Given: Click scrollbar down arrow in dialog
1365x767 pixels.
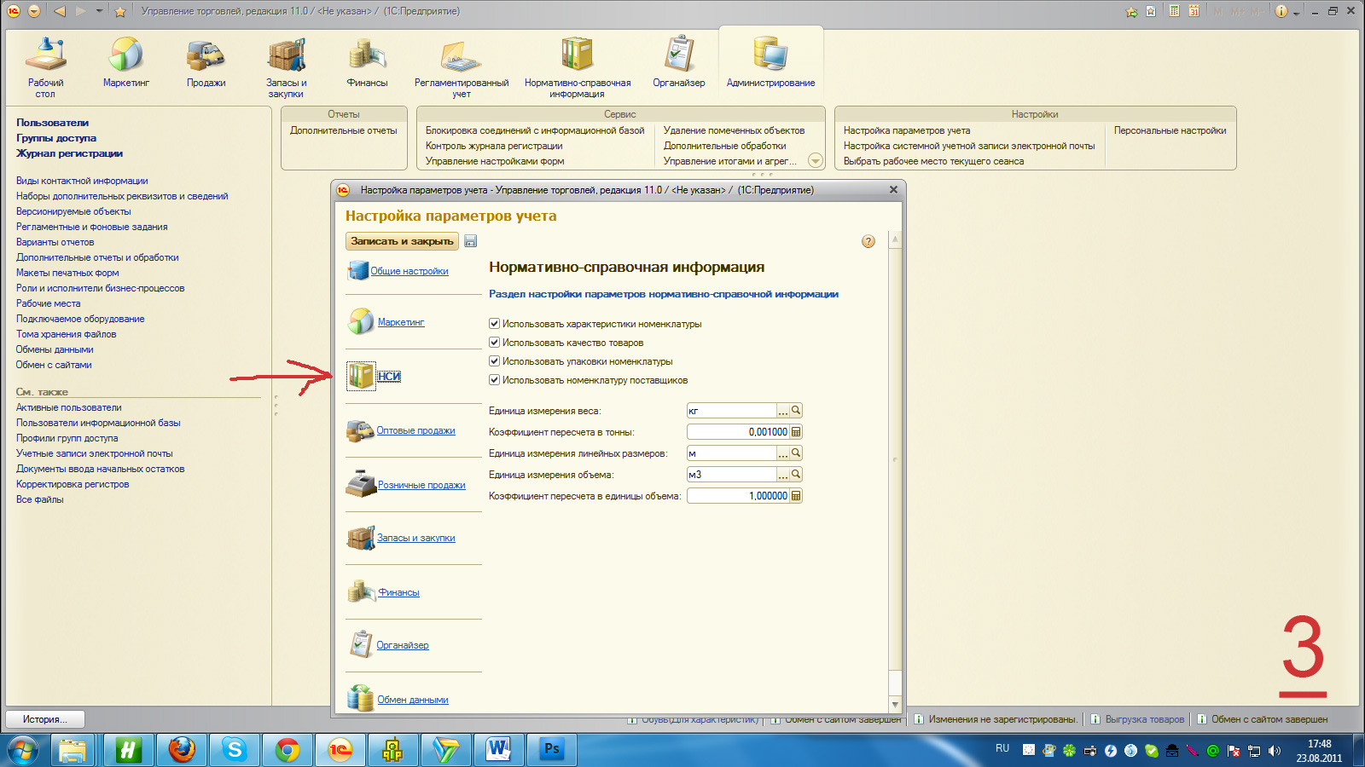Looking at the screenshot, I should coord(895,704).
